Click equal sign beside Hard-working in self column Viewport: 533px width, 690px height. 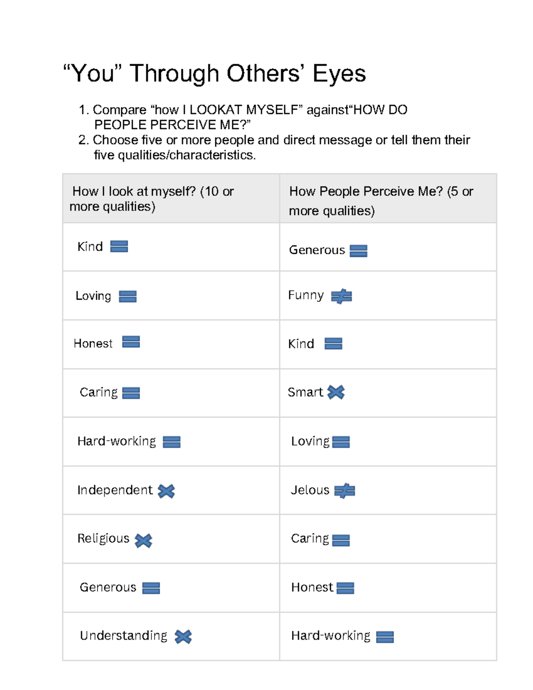(171, 442)
